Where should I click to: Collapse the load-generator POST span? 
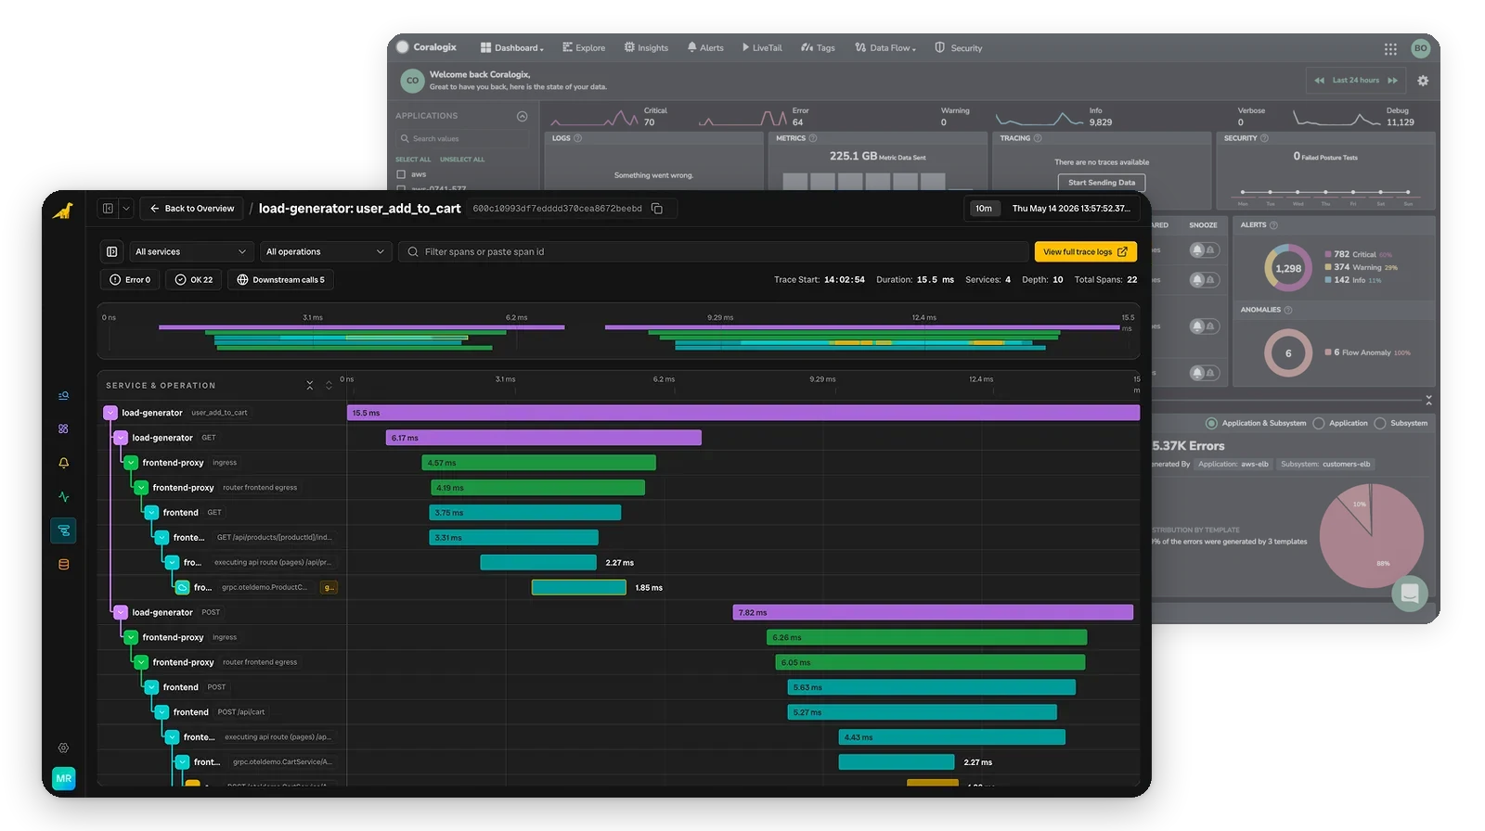click(121, 612)
